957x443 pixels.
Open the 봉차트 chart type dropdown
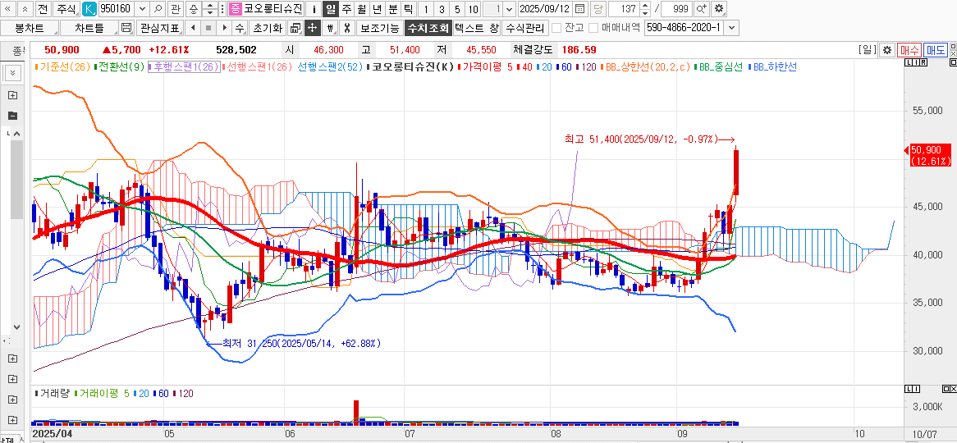click(30, 28)
